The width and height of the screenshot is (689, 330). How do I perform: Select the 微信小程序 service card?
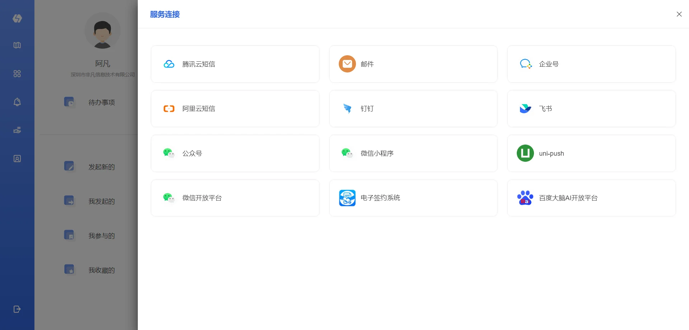[x=413, y=153]
